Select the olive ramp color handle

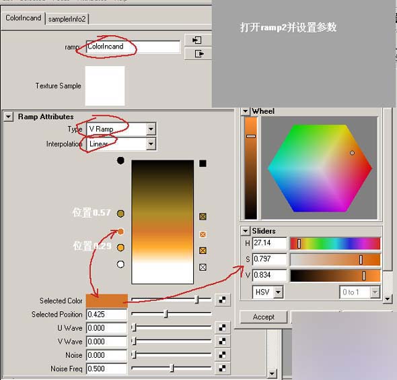pos(120,214)
